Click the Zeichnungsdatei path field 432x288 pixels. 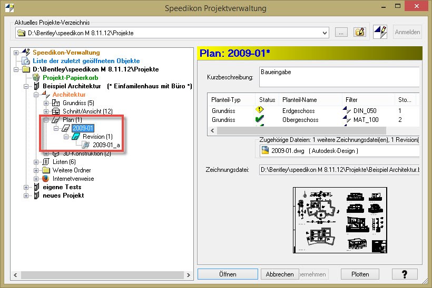pyautogui.click(x=339, y=170)
